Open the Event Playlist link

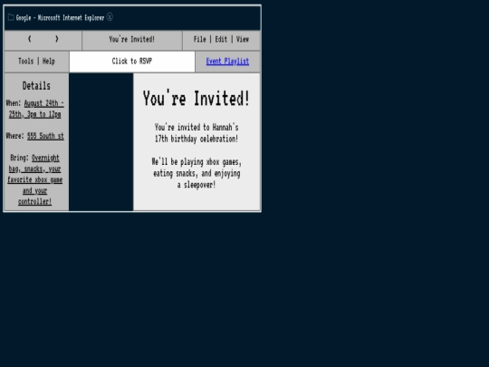pos(227,62)
